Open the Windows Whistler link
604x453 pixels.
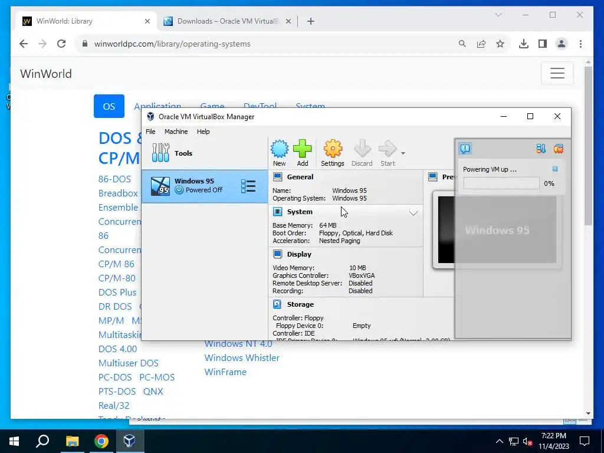242,358
